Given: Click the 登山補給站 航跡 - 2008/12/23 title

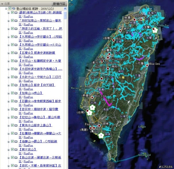Looking at the screenshot, I should point(35,9).
